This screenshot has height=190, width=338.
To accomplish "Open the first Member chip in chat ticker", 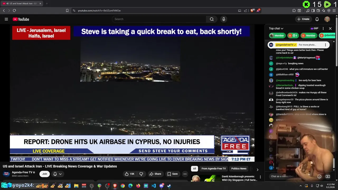I will tap(277, 35).
